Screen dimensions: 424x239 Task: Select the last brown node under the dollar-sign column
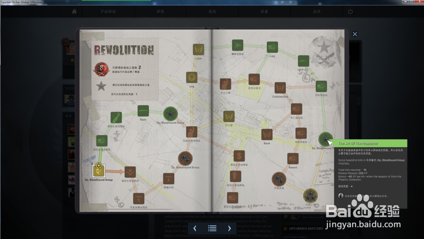[232, 198]
